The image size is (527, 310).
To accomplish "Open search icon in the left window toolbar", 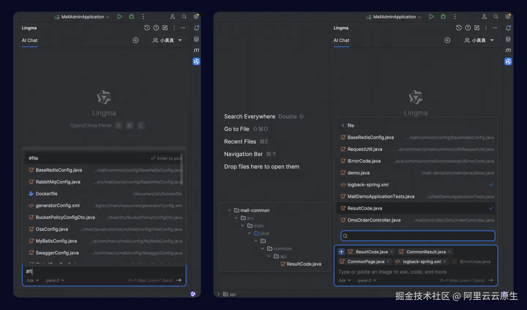I will pyautogui.click(x=184, y=17).
